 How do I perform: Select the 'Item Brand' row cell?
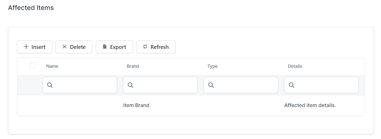pos(136,105)
